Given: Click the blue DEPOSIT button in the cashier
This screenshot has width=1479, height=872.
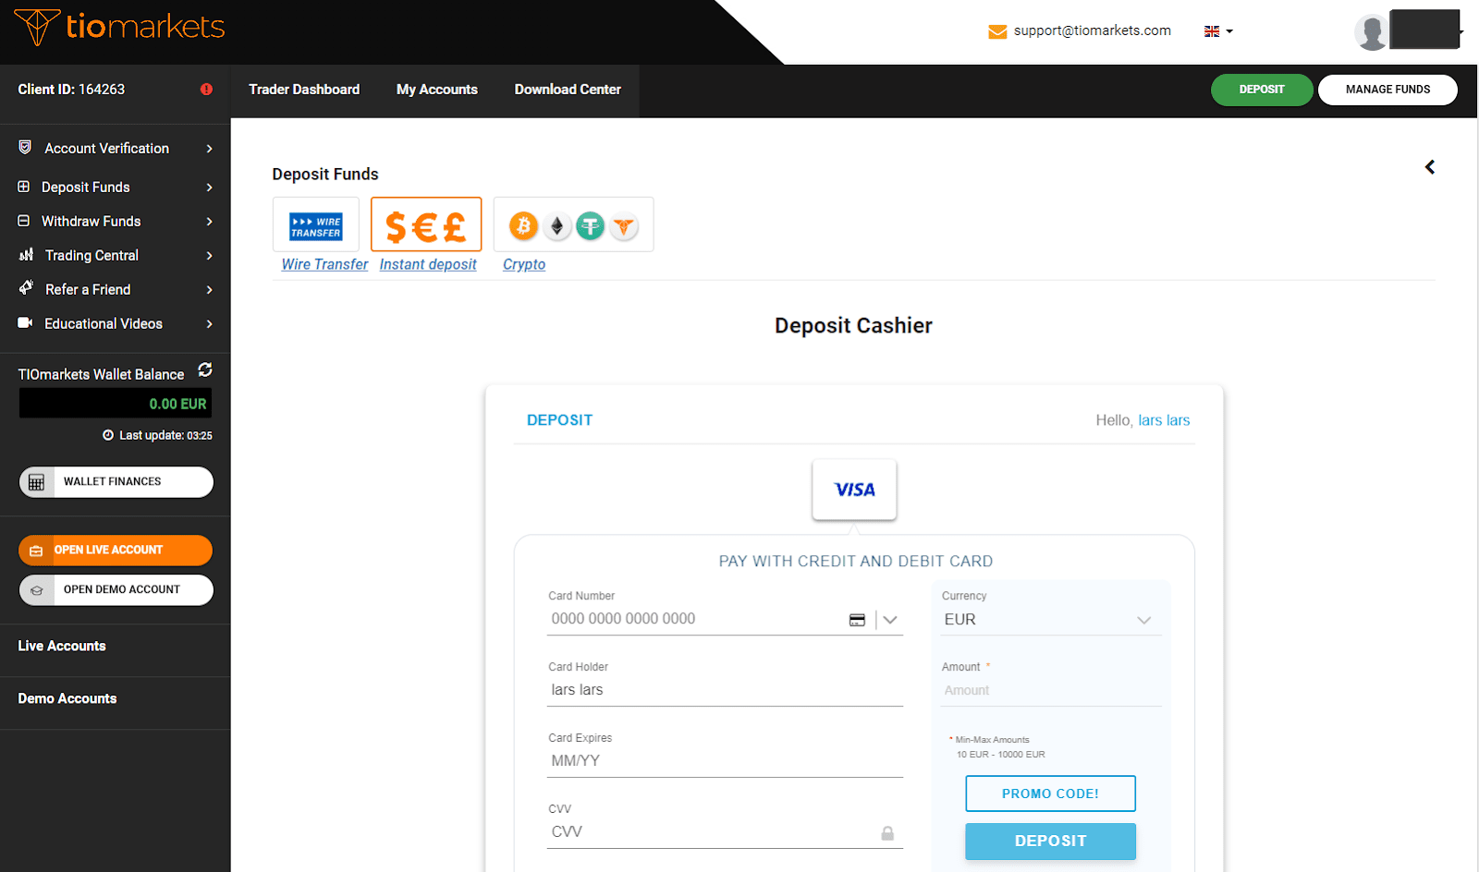Looking at the screenshot, I should click(1050, 842).
